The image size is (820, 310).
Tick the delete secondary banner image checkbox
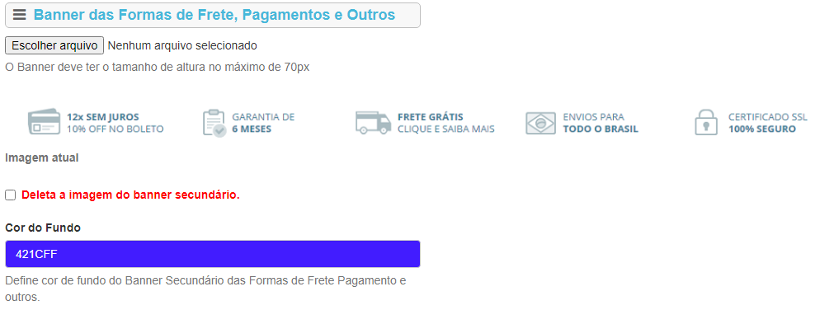pyautogui.click(x=11, y=195)
